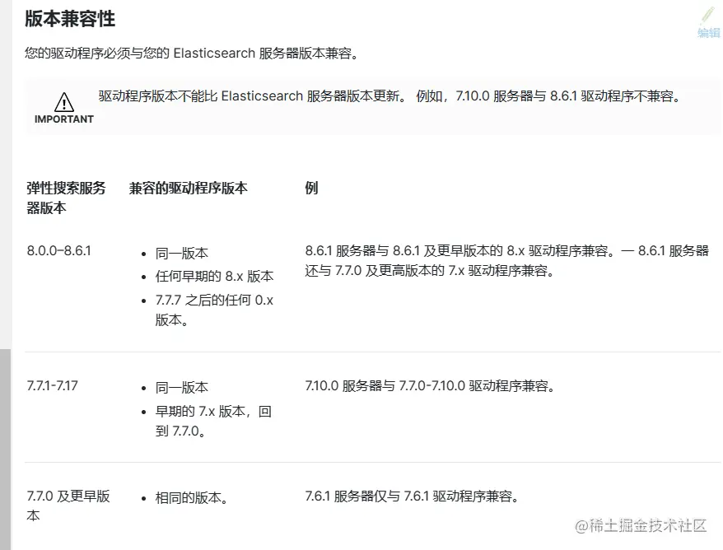Click 任何早期的 8.x 版本 list item

click(214, 276)
